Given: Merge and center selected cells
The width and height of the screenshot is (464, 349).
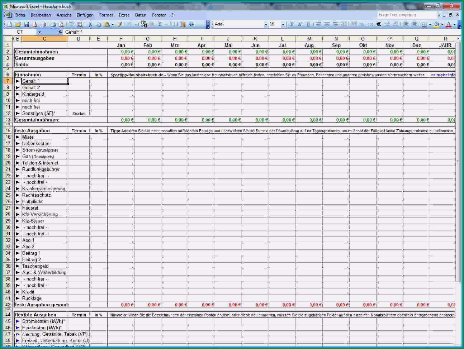Looking at the screenshot, I should click(344, 24).
